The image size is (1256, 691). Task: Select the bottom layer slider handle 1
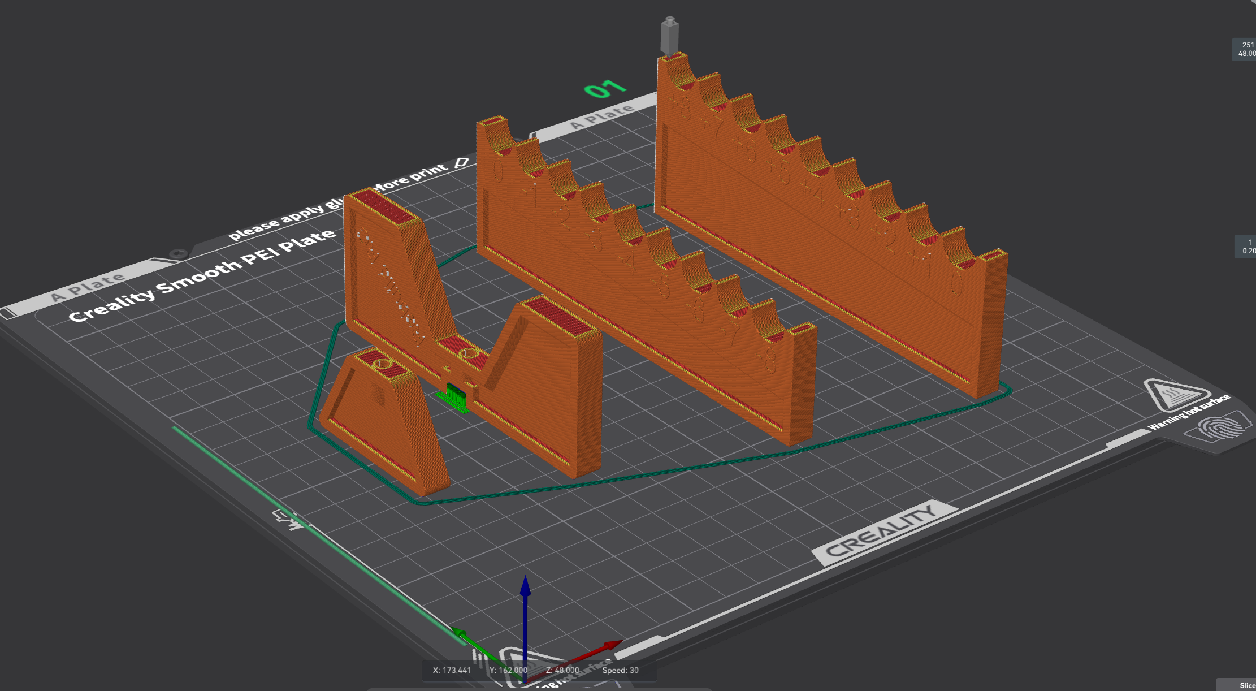(x=1246, y=247)
